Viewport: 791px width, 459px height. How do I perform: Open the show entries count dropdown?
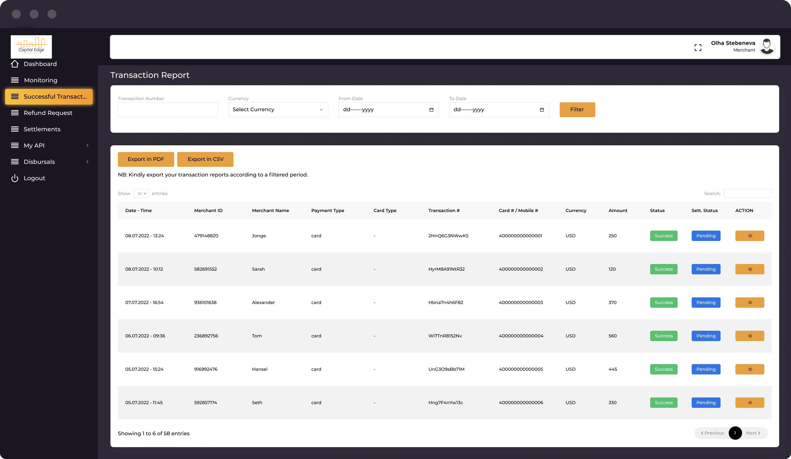pos(141,194)
